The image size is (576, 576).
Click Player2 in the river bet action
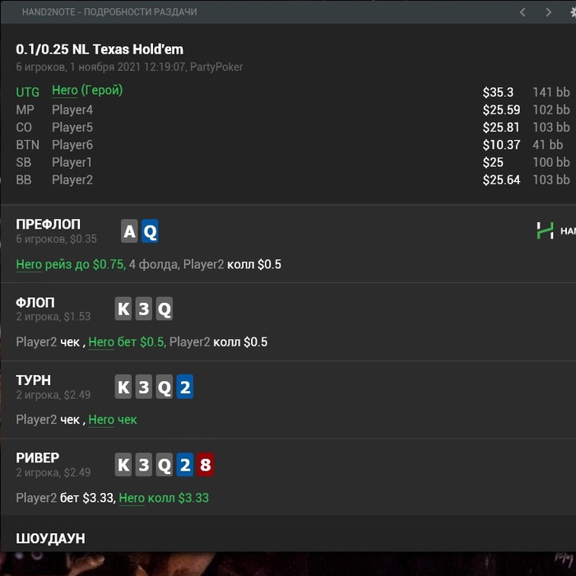(36, 498)
